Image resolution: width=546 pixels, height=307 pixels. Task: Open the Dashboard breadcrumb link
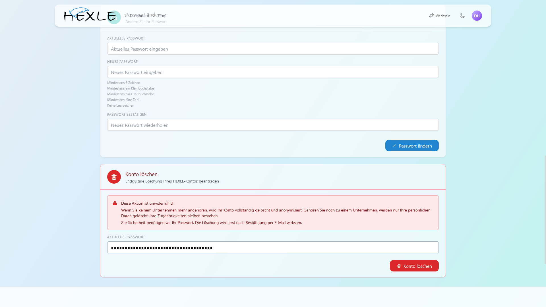139,16
